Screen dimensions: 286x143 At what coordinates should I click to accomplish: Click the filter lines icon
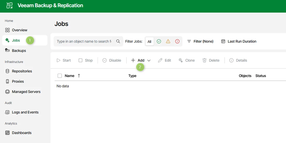[189, 41]
